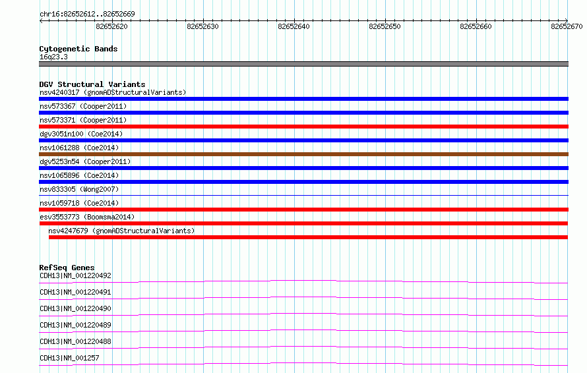This screenshot has width=587, height=373.
Task: Click the chr16:82652612..82652669 coordinate label
Action: pyautogui.click(x=87, y=14)
